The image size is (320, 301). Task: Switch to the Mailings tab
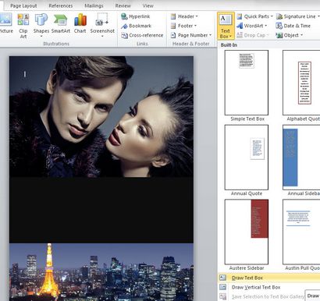point(94,5)
